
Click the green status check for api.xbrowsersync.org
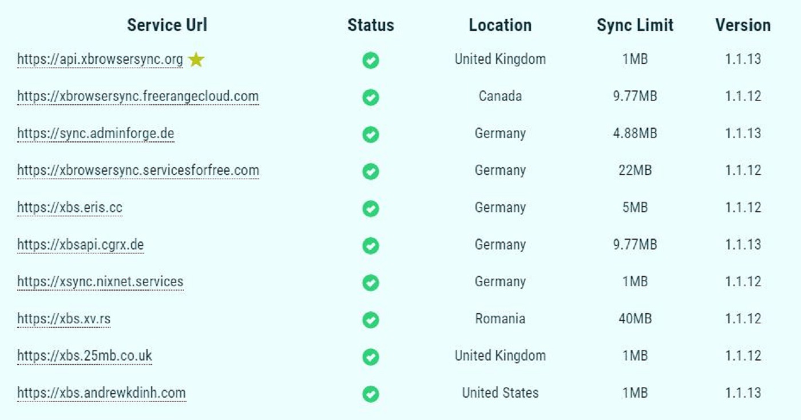[371, 60]
